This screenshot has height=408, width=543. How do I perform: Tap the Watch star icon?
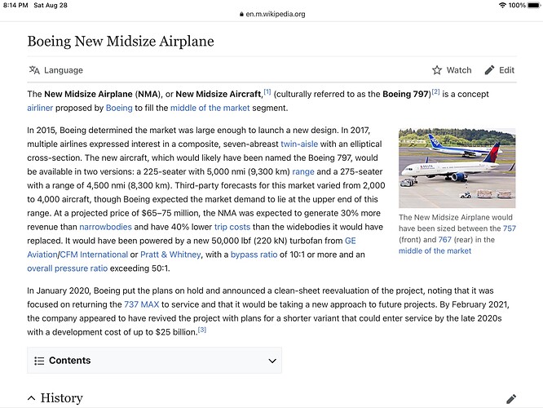(x=437, y=70)
